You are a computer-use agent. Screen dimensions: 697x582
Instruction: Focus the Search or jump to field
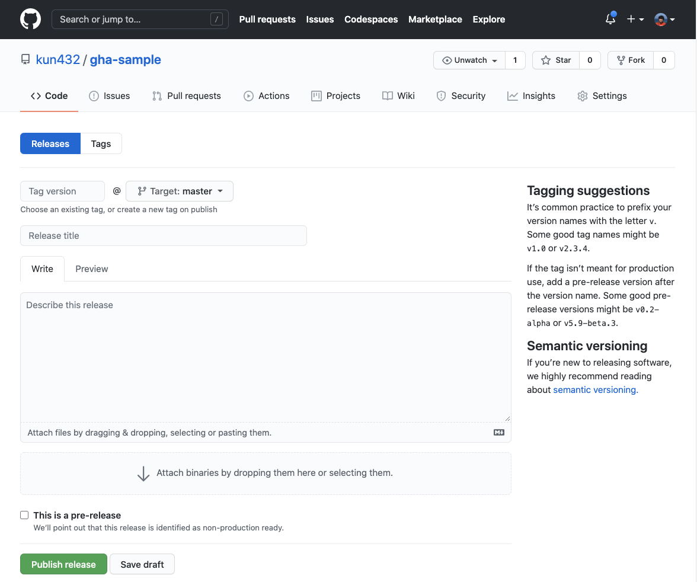click(140, 19)
